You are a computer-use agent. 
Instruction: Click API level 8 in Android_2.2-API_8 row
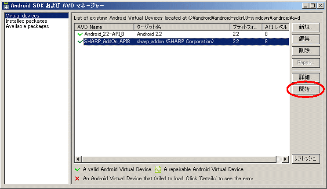266,34
